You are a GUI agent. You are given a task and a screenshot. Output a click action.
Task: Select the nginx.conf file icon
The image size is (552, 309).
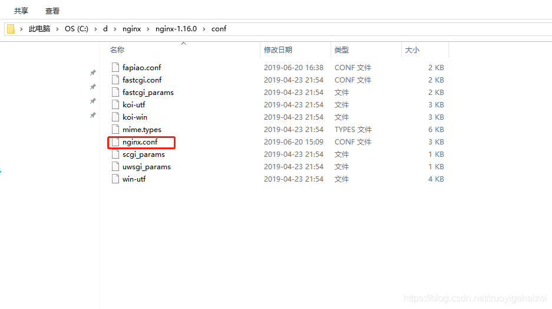point(115,142)
